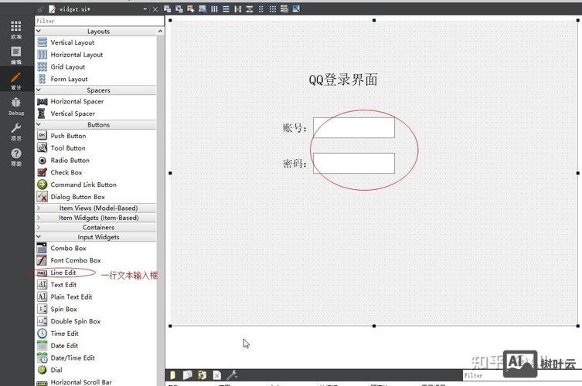Click Copy action icon in bottom toolbar
582x386 pixels.
(188, 375)
